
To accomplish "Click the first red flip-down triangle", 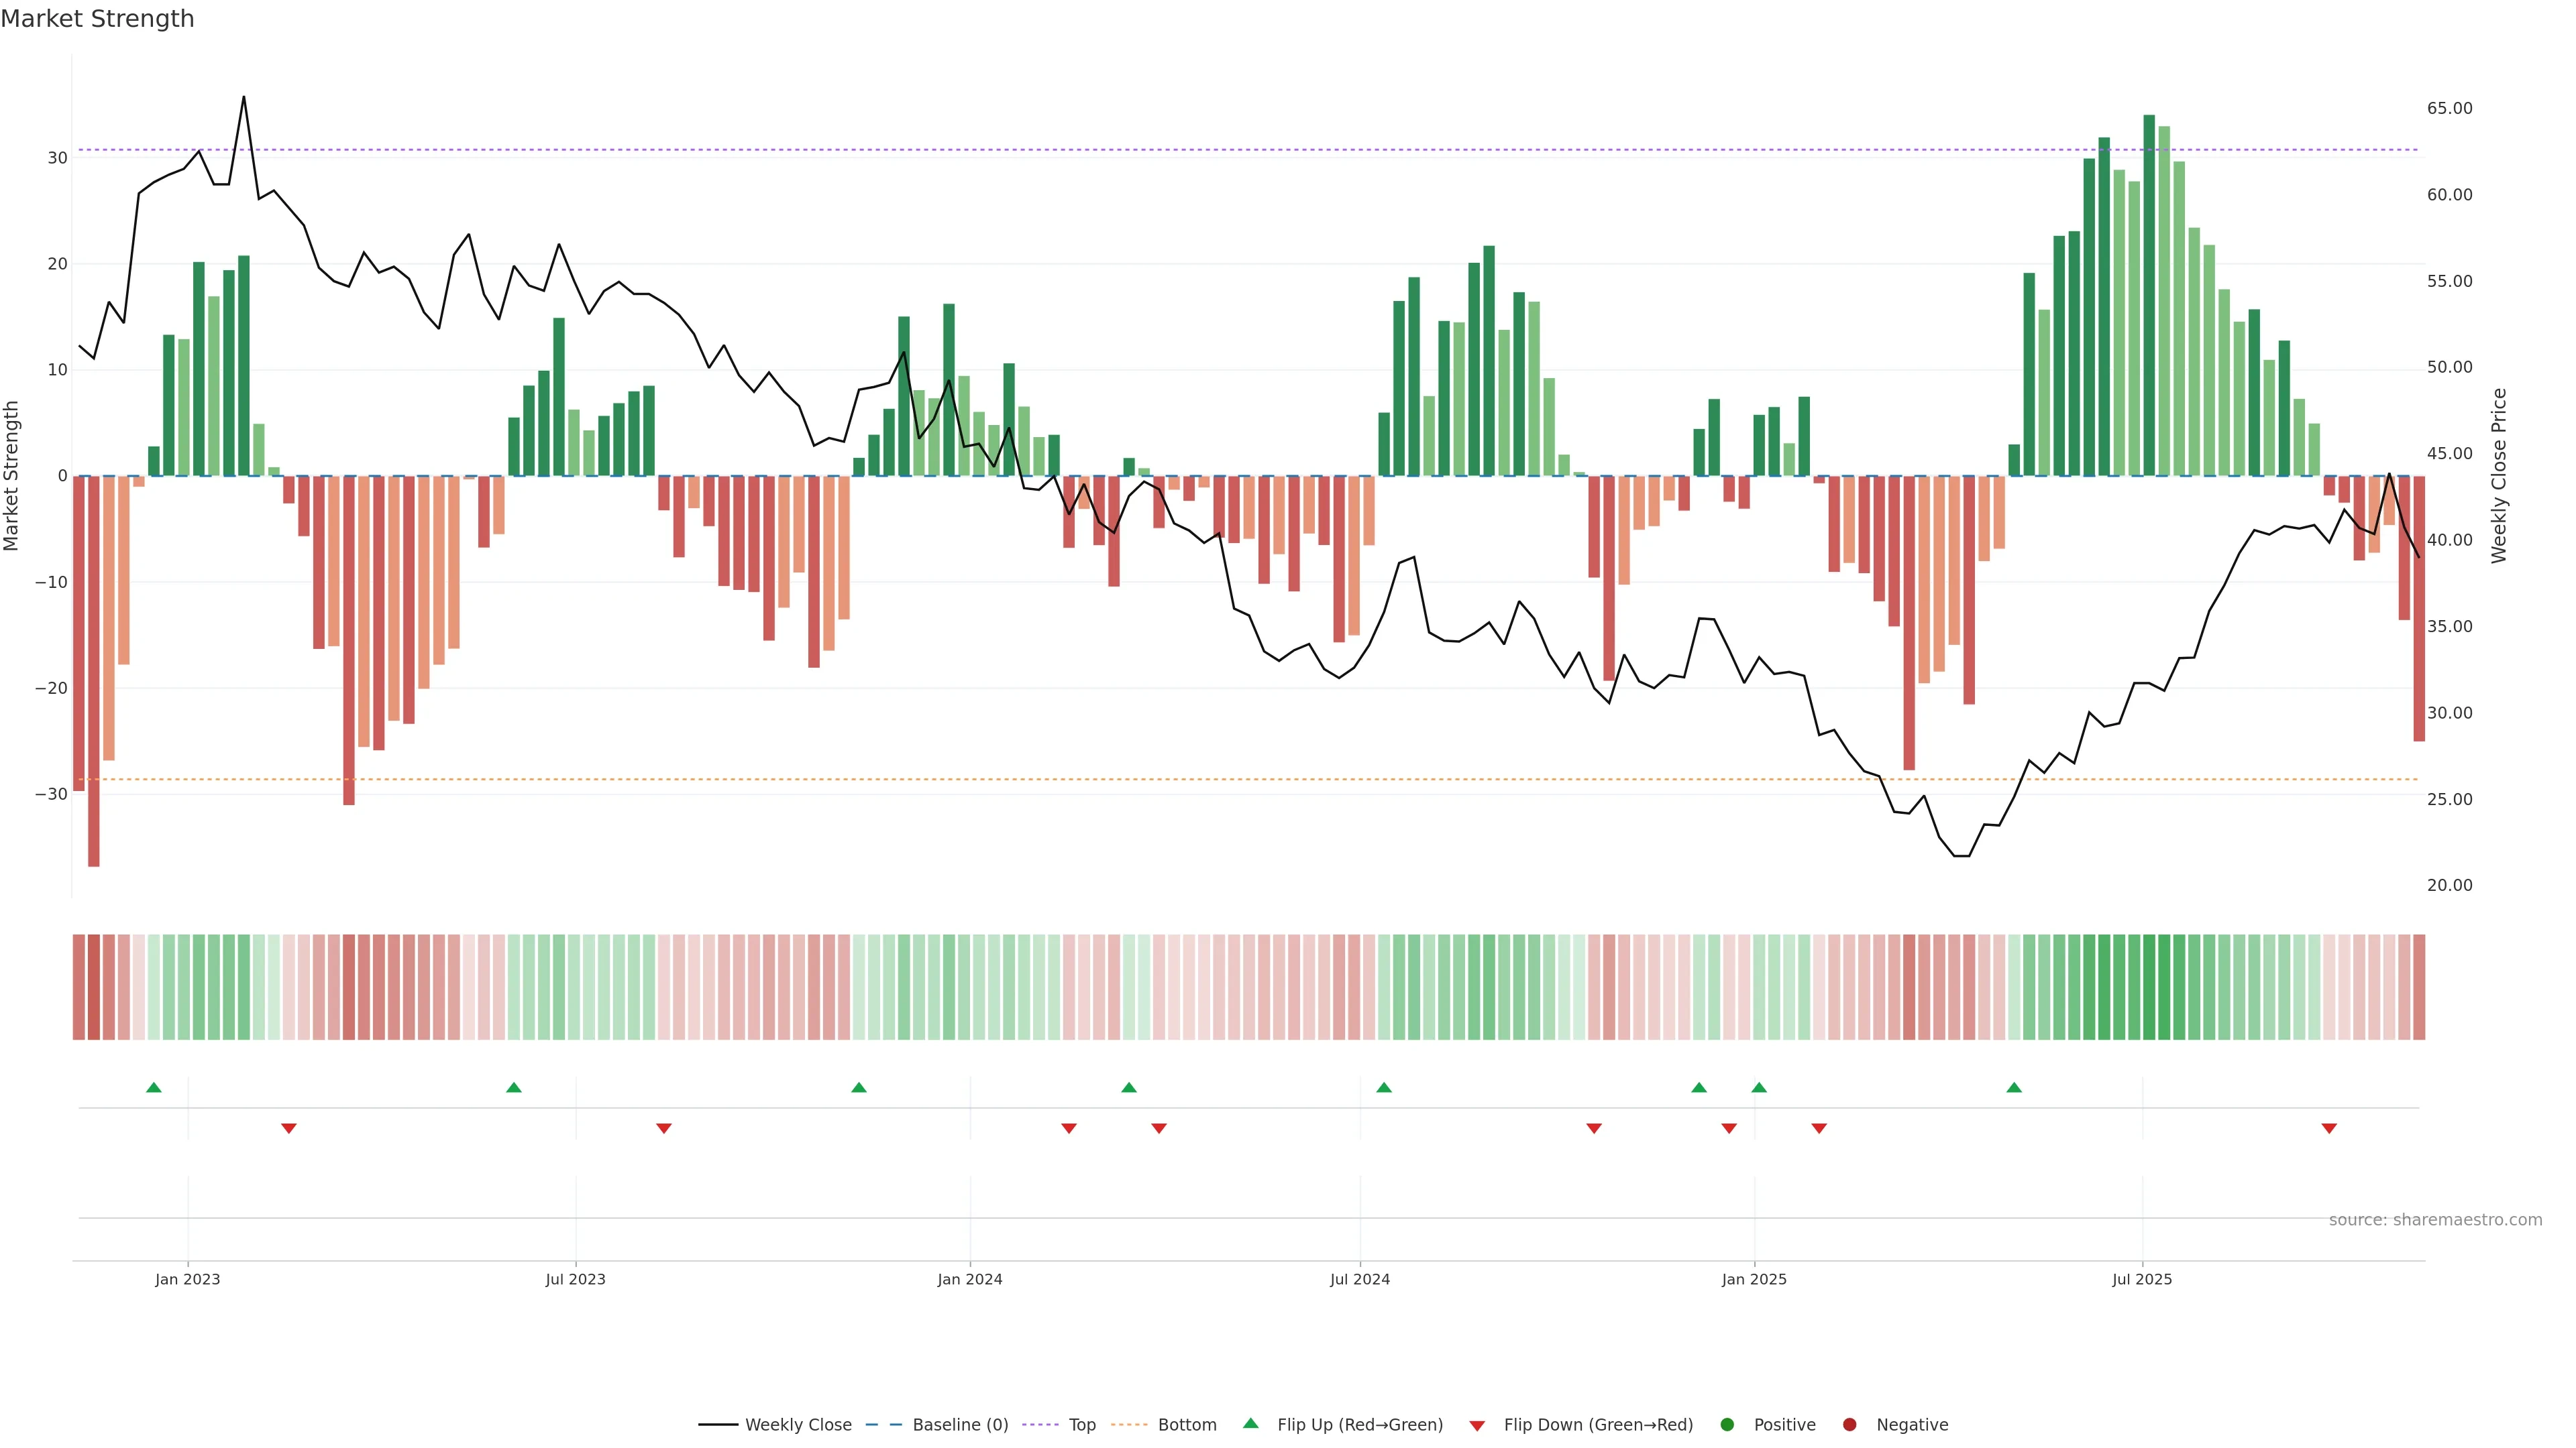I will pyautogui.click(x=289, y=1128).
